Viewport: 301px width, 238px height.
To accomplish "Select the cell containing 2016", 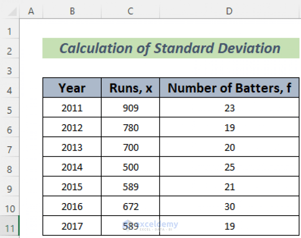I will pos(72,206).
